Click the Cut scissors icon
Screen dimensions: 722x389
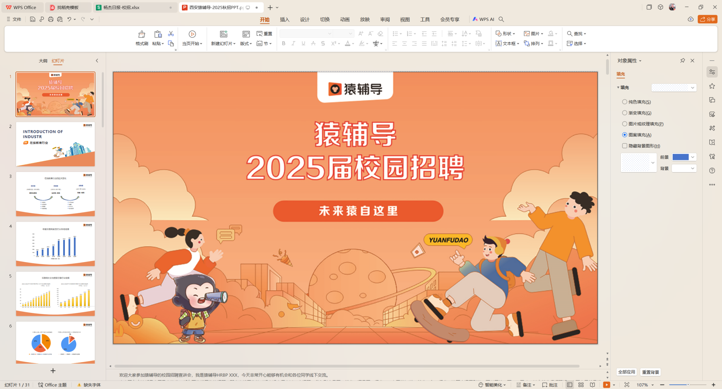point(171,33)
